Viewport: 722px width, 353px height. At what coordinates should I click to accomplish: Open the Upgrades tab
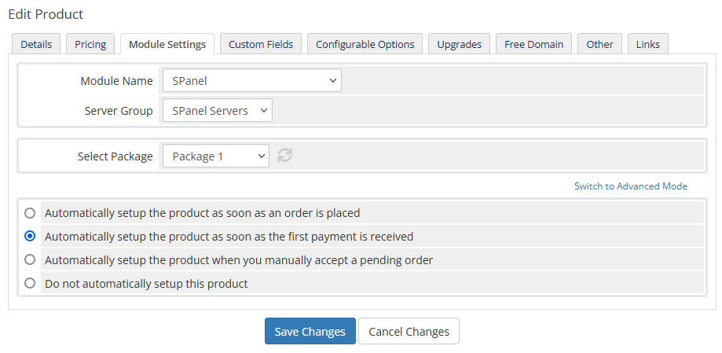coord(459,44)
